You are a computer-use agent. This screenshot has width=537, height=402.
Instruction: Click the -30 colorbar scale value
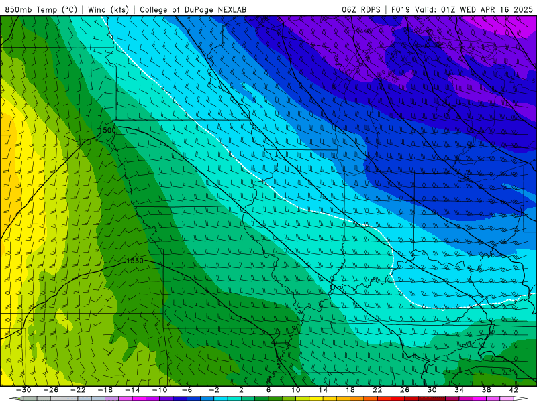[23, 390]
